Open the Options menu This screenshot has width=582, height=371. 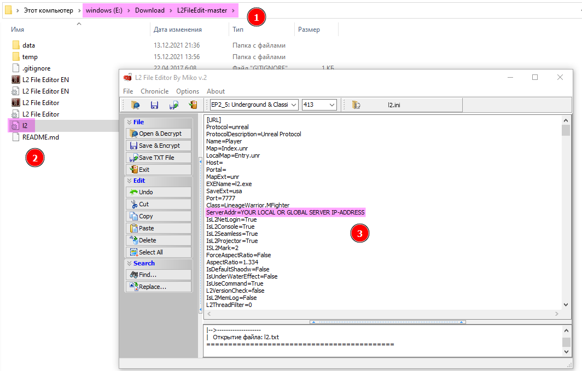point(188,91)
